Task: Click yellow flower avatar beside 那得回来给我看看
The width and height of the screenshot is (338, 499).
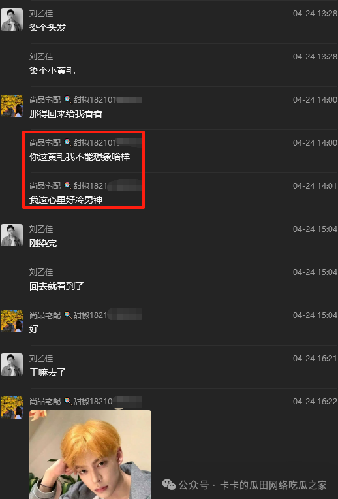Action: (x=12, y=106)
